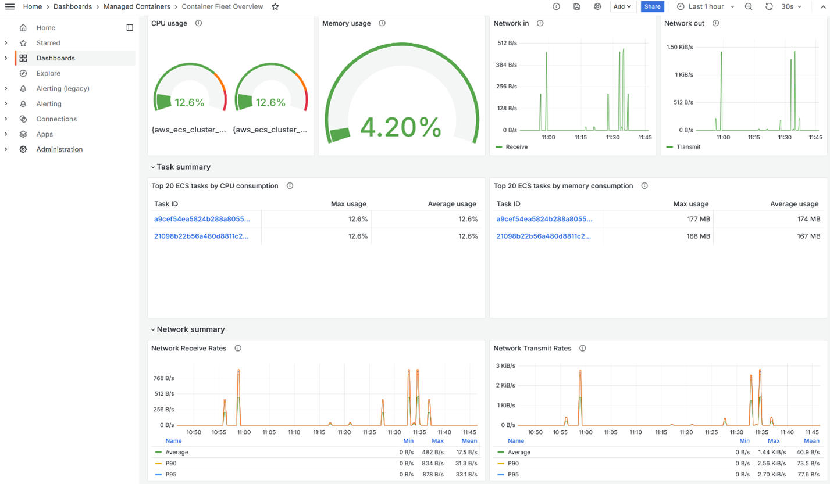Refresh the dashboard manually
The image size is (830, 484).
click(769, 6)
